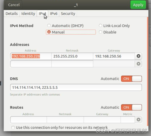Switch to the IPv6 tab

point(54,14)
